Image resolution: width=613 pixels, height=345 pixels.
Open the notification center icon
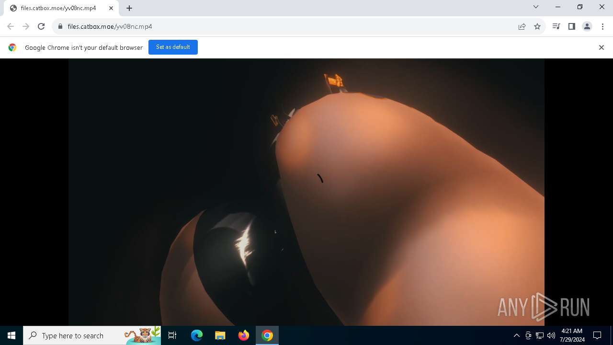[597, 335]
